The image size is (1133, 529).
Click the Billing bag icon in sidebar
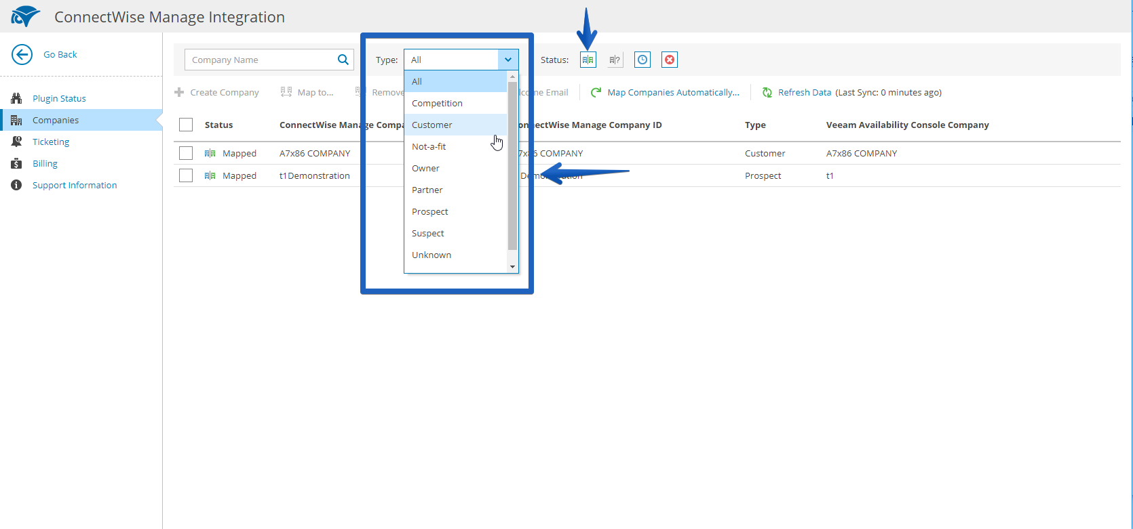(16, 163)
